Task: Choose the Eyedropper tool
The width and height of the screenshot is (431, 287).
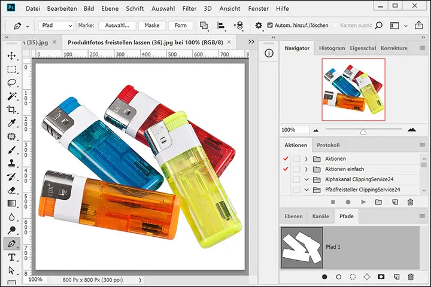Action: pyautogui.click(x=11, y=123)
